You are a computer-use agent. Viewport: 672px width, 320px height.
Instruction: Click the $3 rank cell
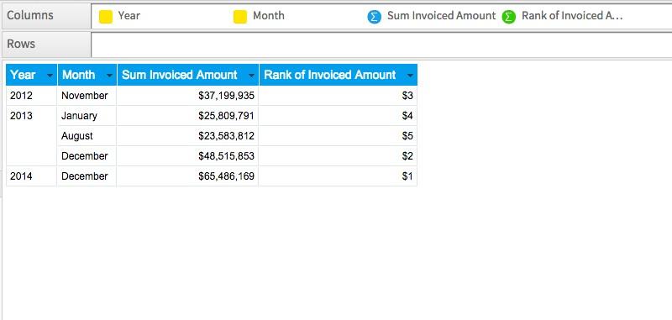[x=339, y=96]
